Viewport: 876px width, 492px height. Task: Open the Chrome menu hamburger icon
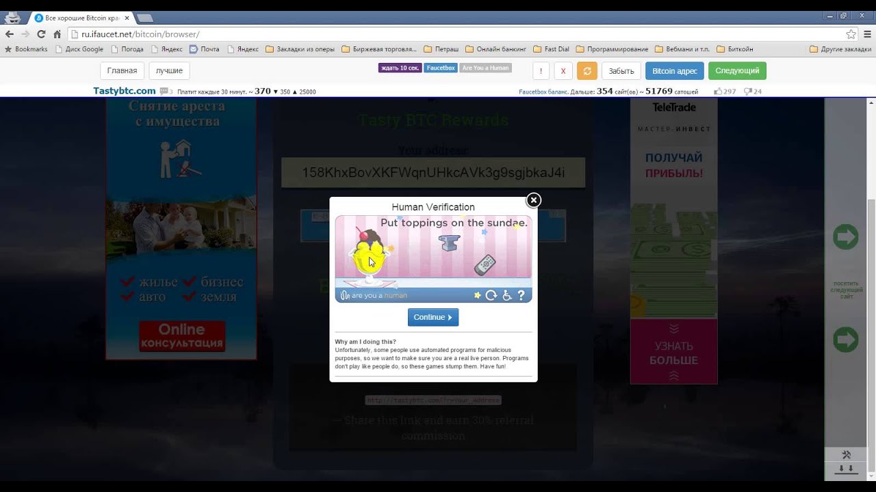(x=867, y=34)
